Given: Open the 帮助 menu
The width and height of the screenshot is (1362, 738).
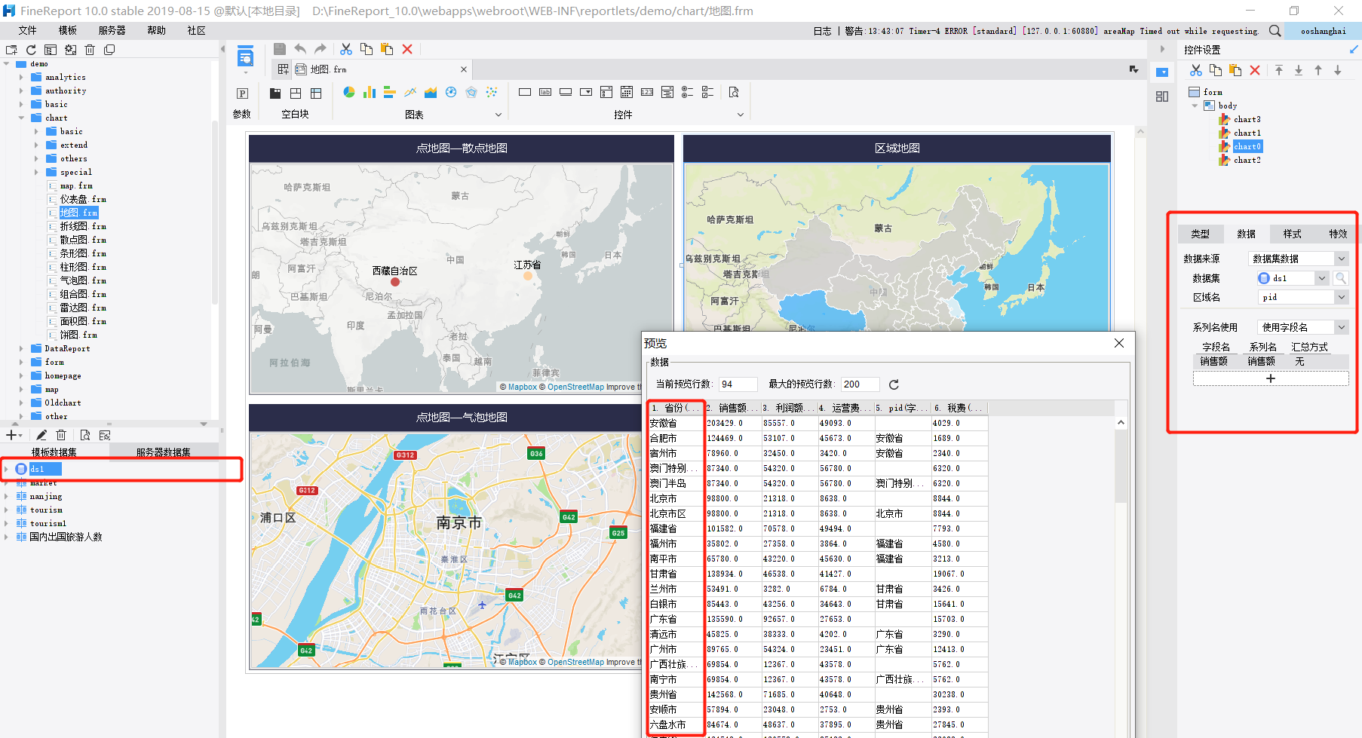Looking at the screenshot, I should tap(157, 30).
